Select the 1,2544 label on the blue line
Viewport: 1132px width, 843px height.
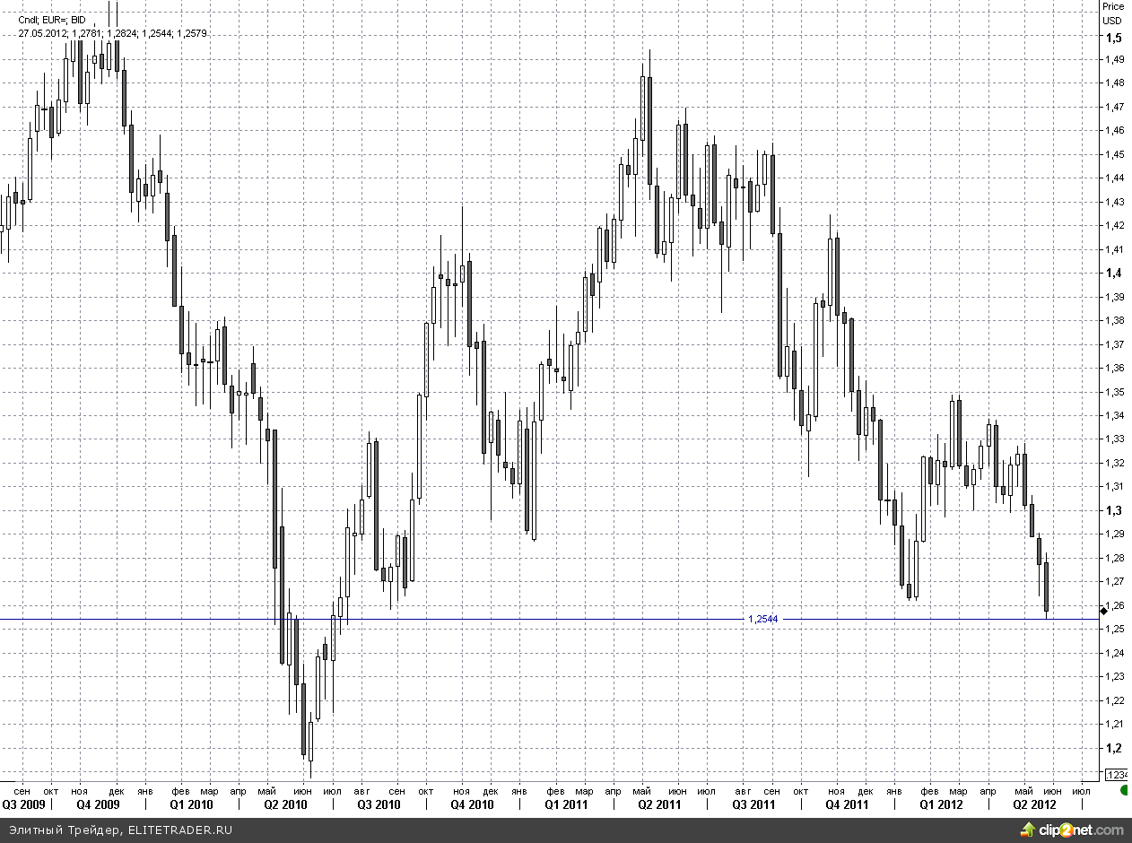[x=762, y=619]
